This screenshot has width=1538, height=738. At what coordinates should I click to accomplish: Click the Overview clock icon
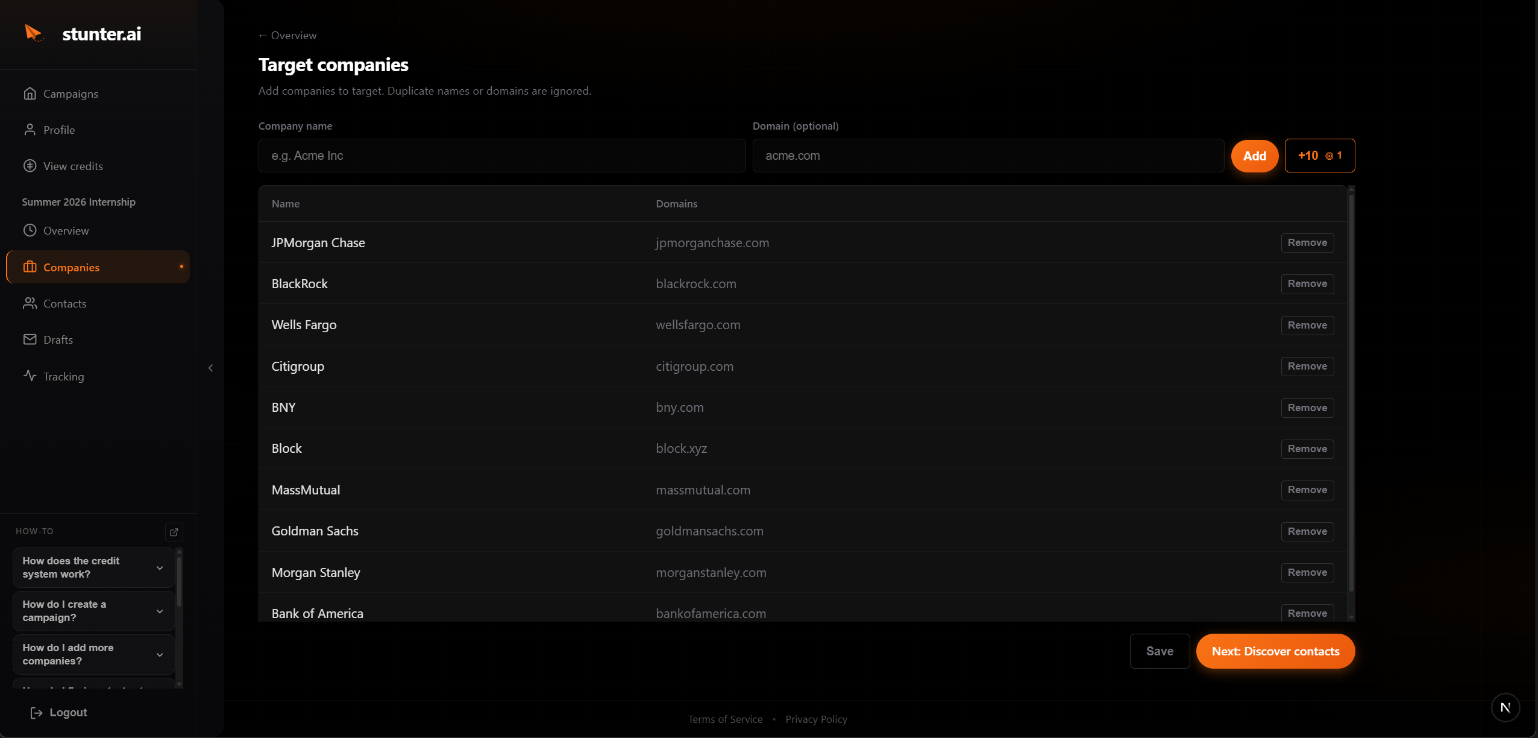tap(30, 230)
